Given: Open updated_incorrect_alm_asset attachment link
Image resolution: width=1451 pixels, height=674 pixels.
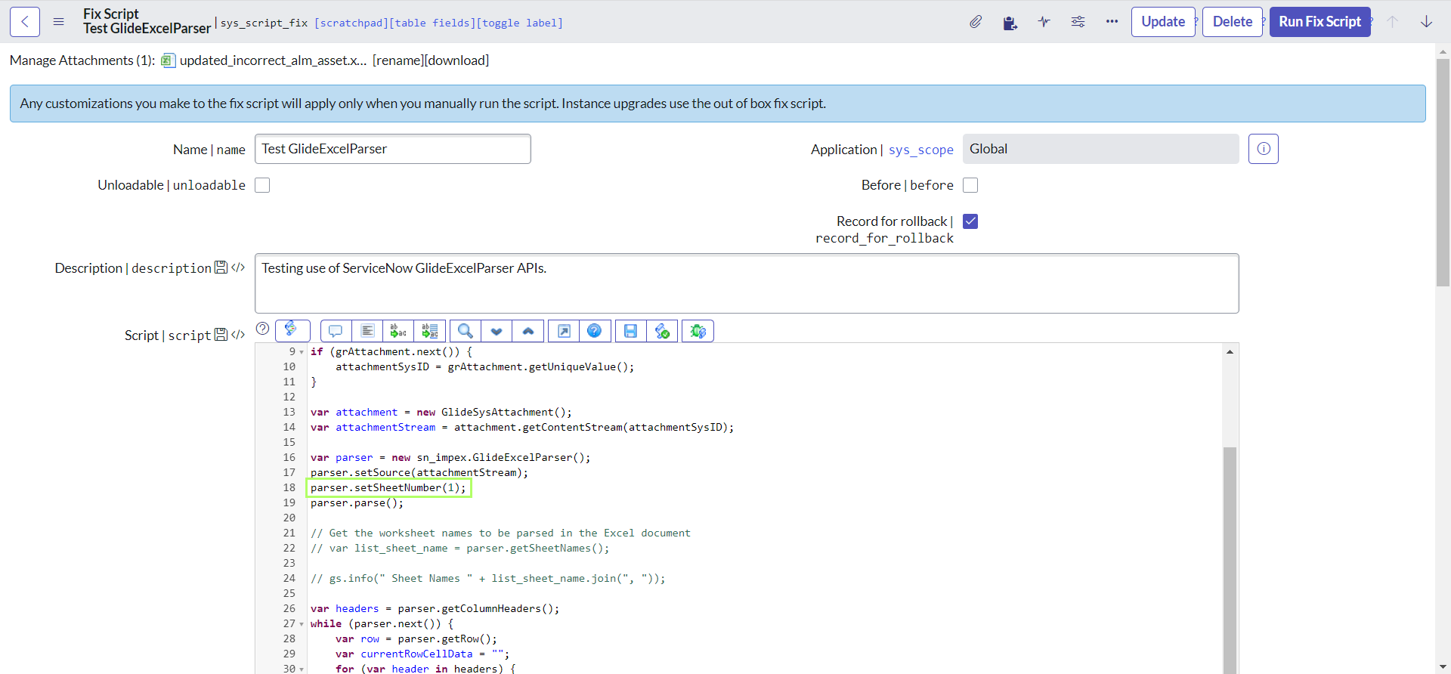Looking at the screenshot, I should coord(273,60).
